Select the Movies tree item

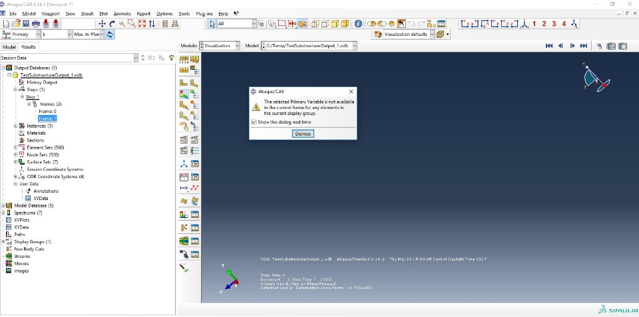tap(21, 263)
